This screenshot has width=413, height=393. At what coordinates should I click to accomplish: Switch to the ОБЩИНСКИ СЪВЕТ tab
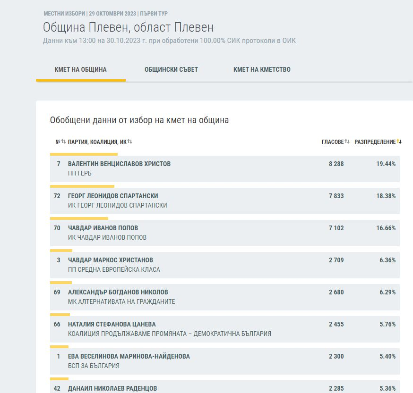pos(171,69)
